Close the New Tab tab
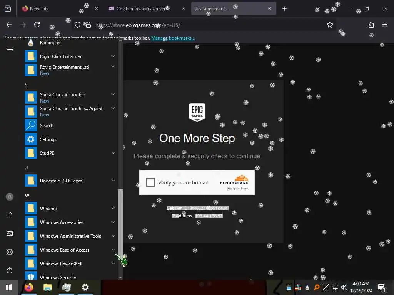The image size is (394, 295). (97, 8)
